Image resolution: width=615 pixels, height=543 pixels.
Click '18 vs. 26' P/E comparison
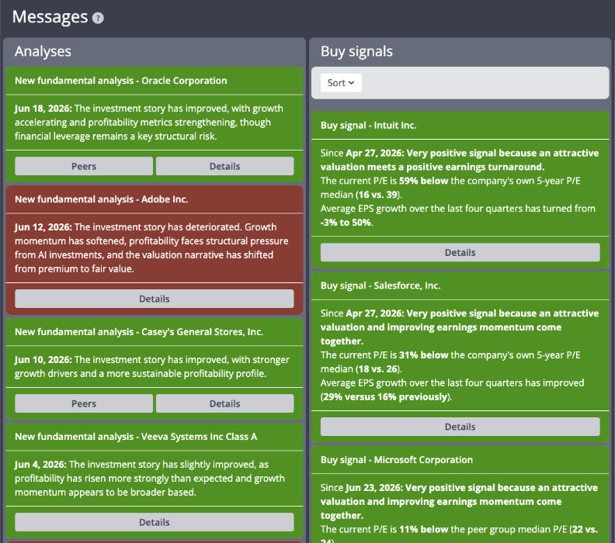(378, 369)
